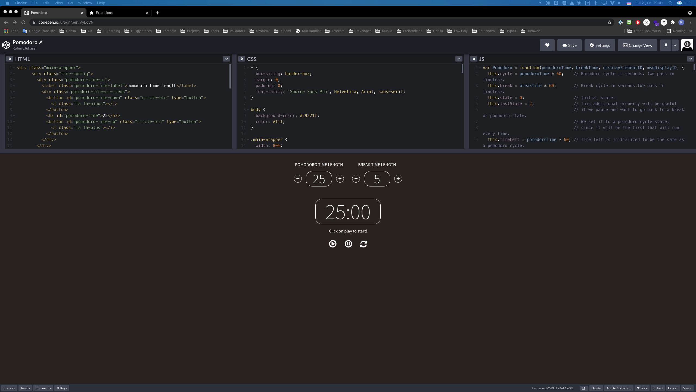This screenshot has height=392, width=696.
Task: Reload the page
Action: (x=23, y=22)
